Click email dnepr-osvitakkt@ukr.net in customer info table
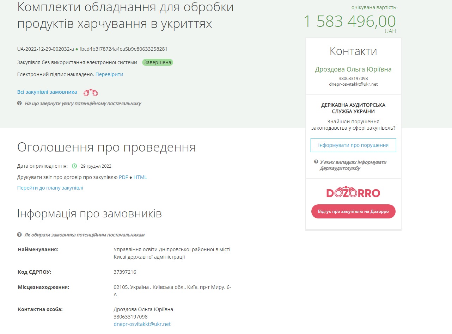452x334 pixels. coord(142,324)
